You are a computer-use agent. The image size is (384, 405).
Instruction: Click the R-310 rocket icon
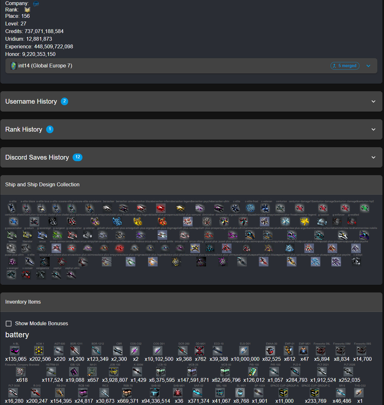pos(36,392)
